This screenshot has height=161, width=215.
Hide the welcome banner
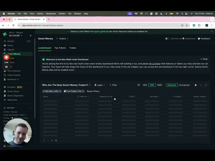click(x=204, y=59)
